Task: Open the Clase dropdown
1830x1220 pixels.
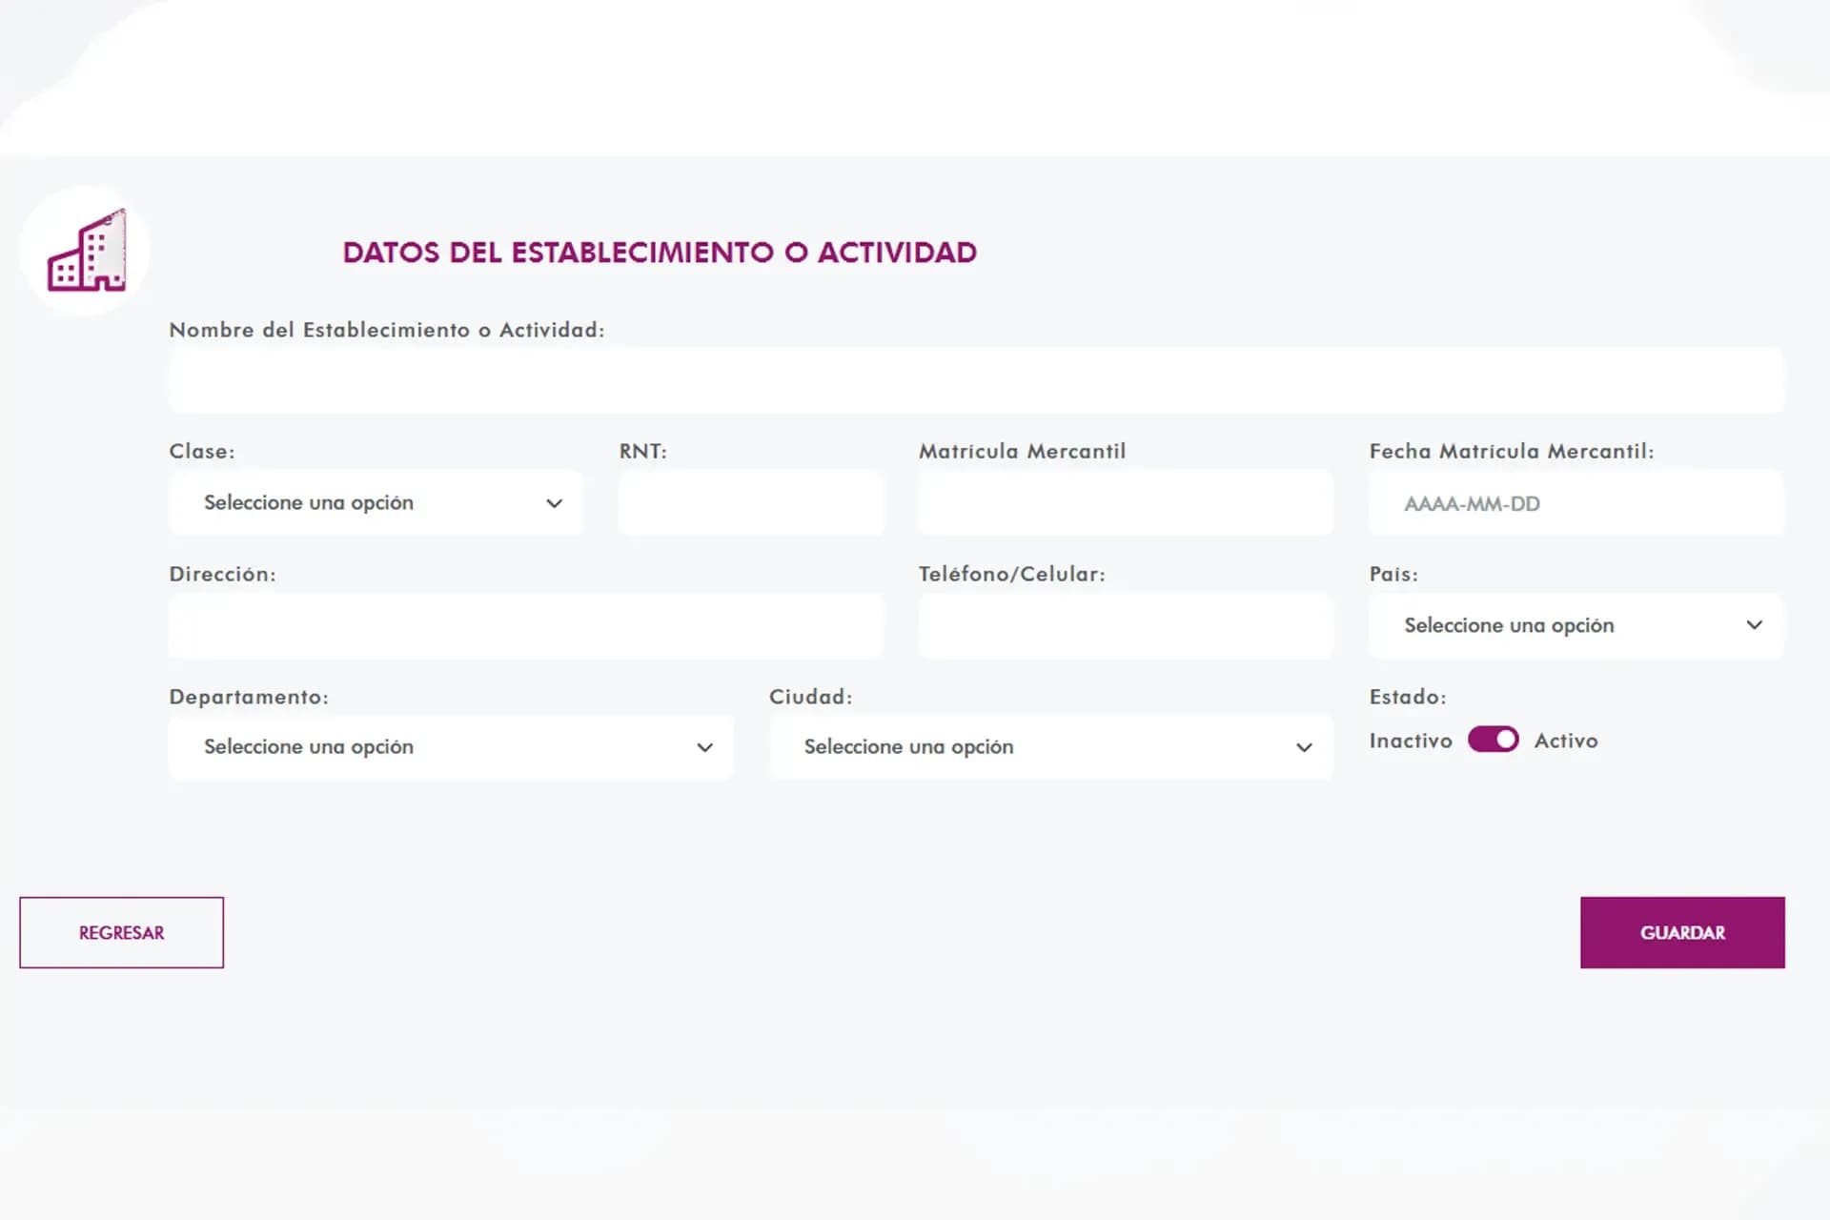Action: click(x=376, y=502)
